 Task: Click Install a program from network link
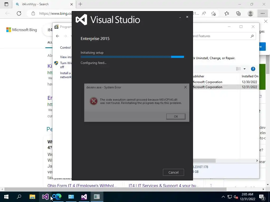click(66, 75)
